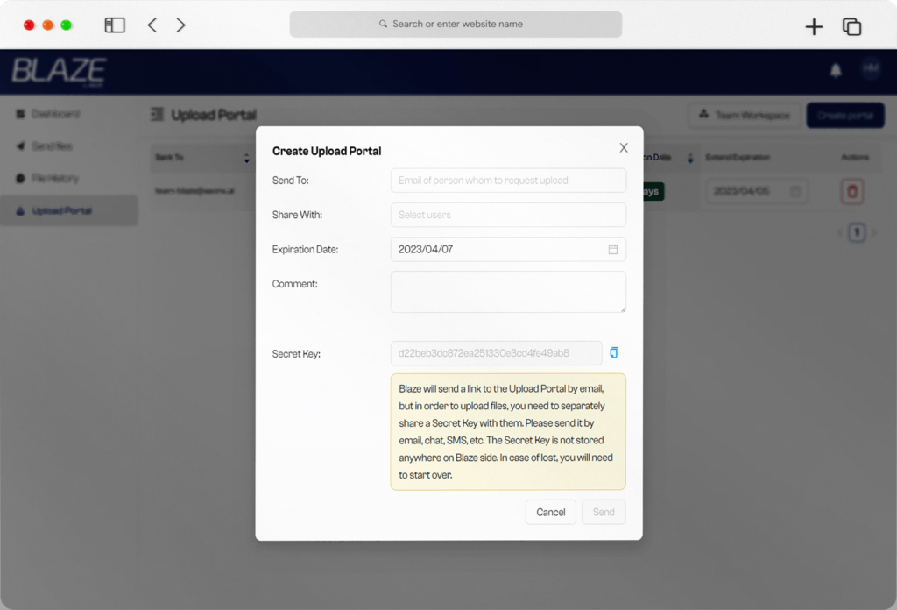Viewport: 897px width, 610px height.
Task: Delete the upload portal entry
Action: point(853,191)
